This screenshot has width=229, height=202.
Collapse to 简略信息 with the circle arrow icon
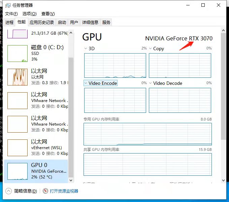pos(8,191)
